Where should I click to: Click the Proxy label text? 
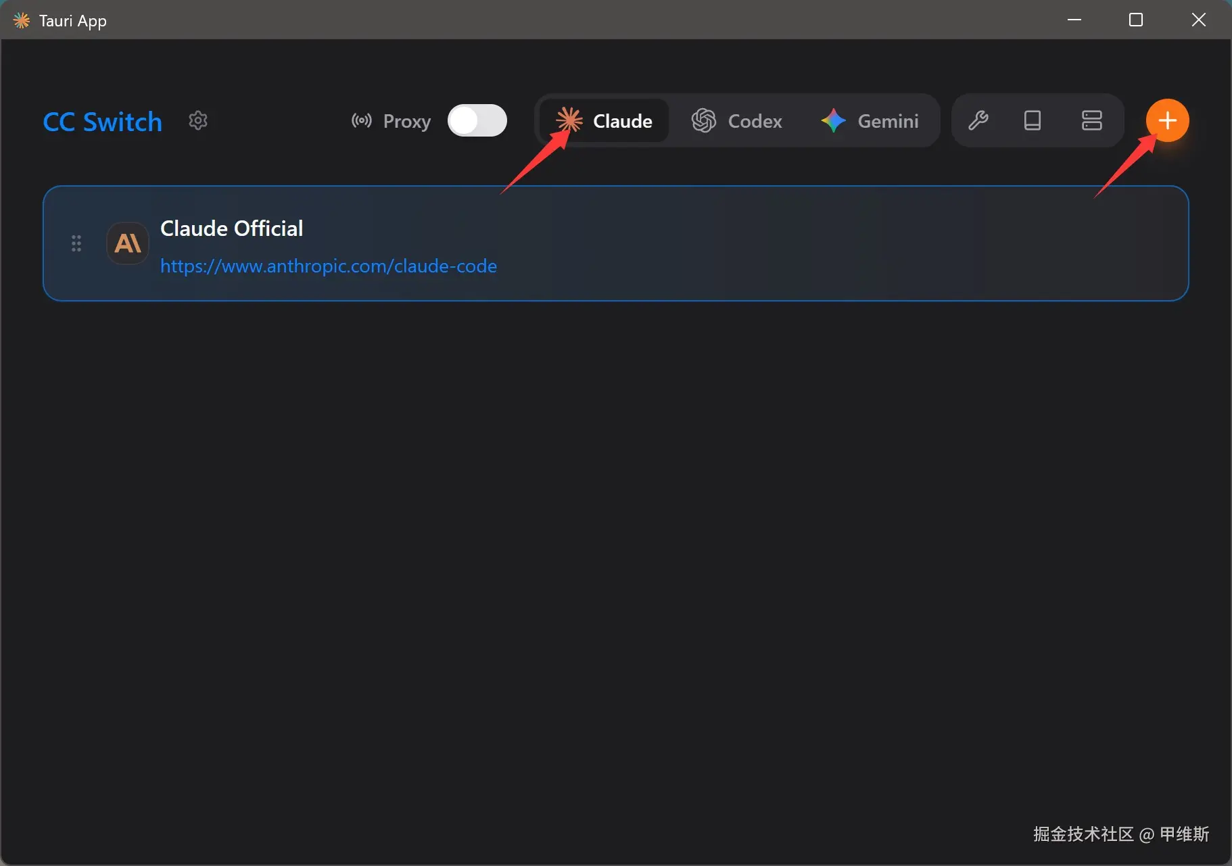[407, 122]
